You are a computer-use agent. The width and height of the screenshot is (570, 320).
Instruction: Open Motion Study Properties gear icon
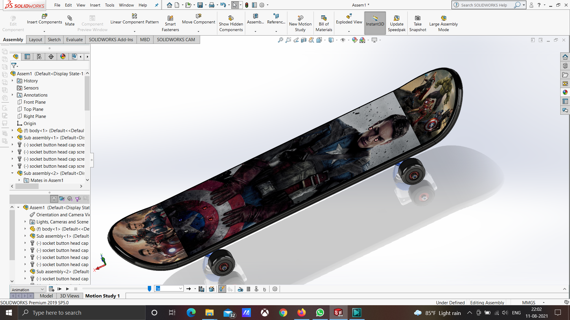pyautogui.click(x=275, y=289)
